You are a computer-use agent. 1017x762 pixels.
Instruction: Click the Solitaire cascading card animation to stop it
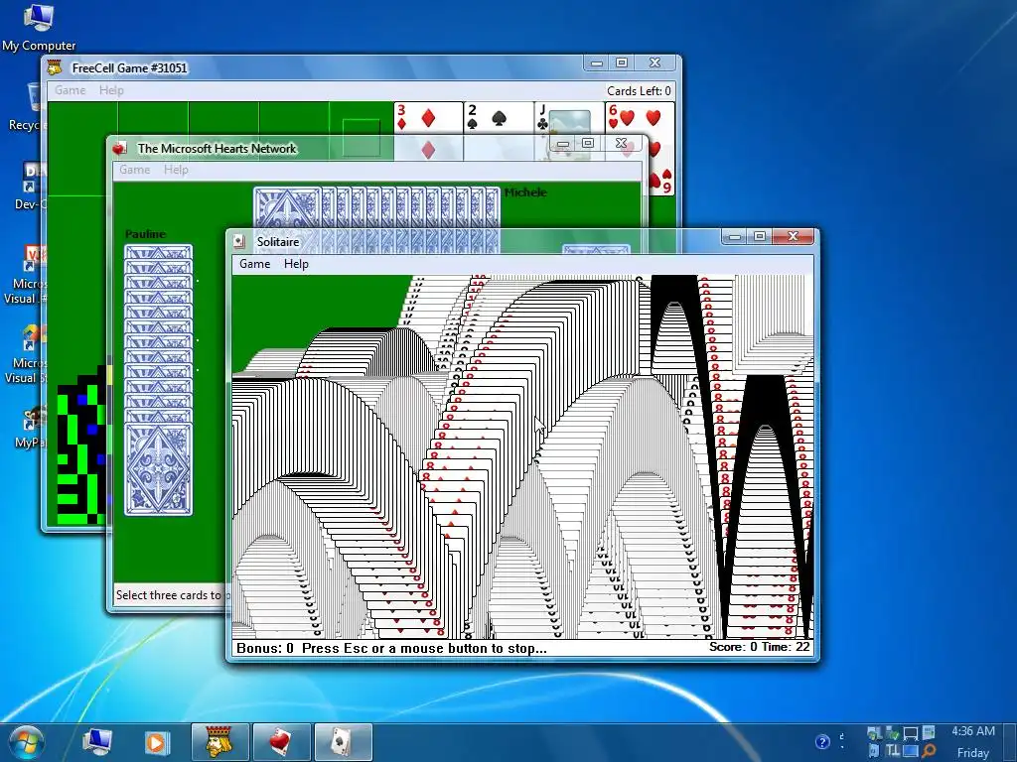pos(522,456)
